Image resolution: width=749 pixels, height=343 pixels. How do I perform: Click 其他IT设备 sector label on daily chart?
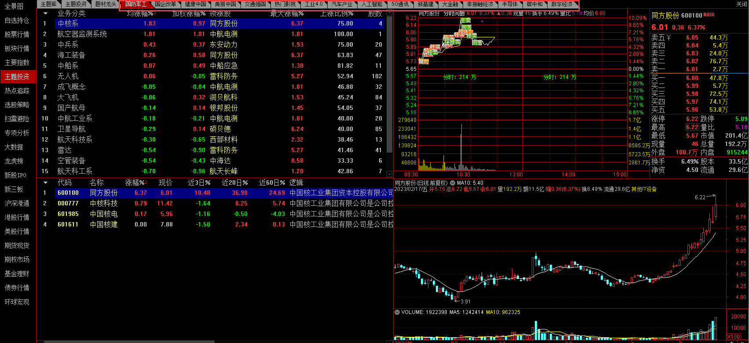(x=643, y=189)
